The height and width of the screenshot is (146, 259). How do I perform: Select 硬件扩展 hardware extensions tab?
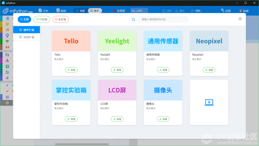tap(27, 30)
